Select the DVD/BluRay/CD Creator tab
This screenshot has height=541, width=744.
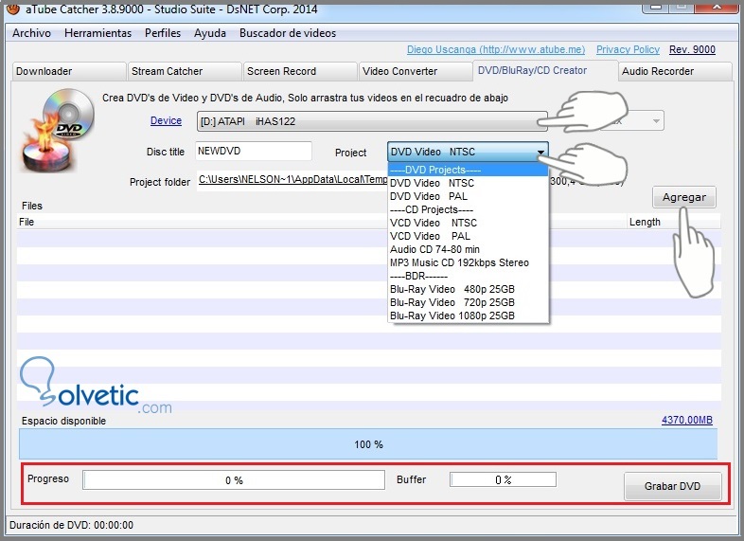coord(544,70)
